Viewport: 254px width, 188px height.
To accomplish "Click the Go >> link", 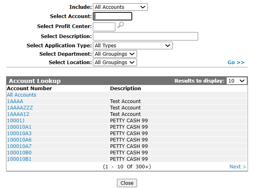I will tap(236, 63).
